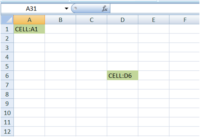Select row 12 header
The image size is (200, 137).
point(7,131)
